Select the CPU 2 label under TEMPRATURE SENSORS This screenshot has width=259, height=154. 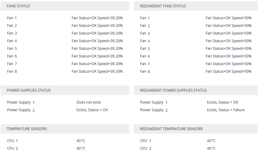pyautogui.click(x=12, y=148)
